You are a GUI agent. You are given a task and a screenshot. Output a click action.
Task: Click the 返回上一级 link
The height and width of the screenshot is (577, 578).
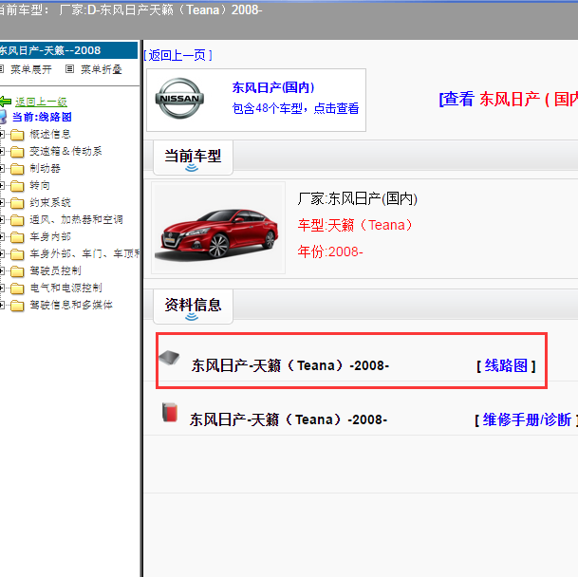[x=41, y=102]
